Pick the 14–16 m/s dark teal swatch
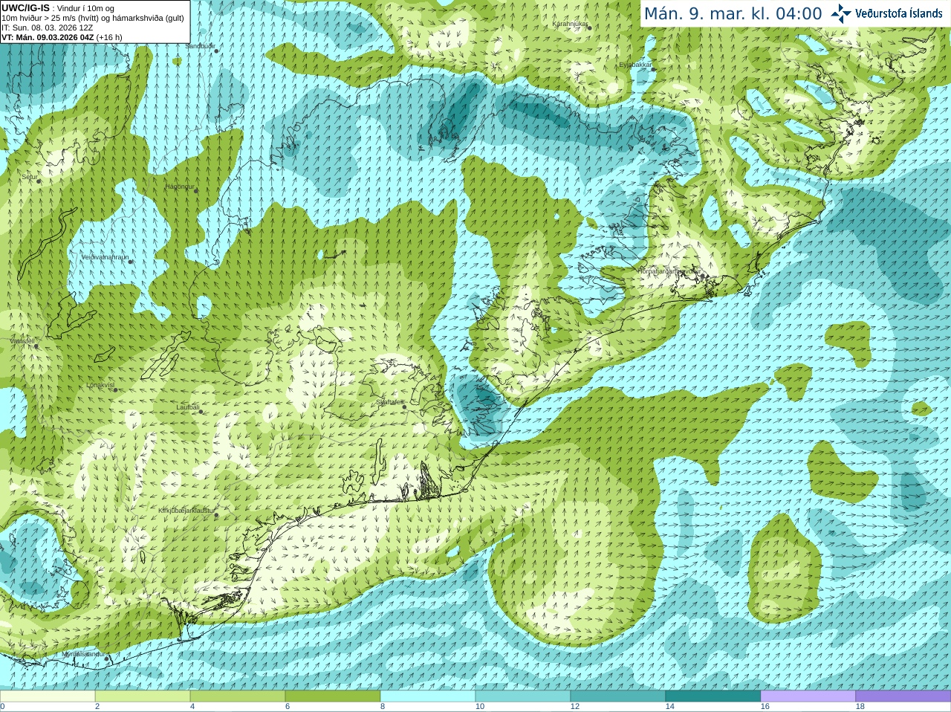The height and width of the screenshot is (712, 951). pos(713,696)
